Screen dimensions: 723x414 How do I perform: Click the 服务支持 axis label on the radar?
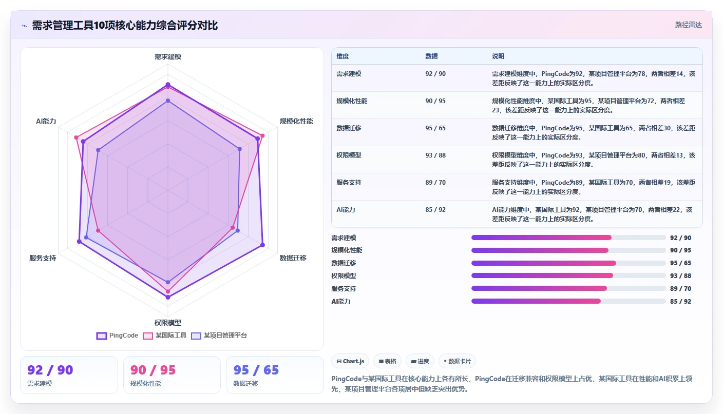pyautogui.click(x=43, y=258)
